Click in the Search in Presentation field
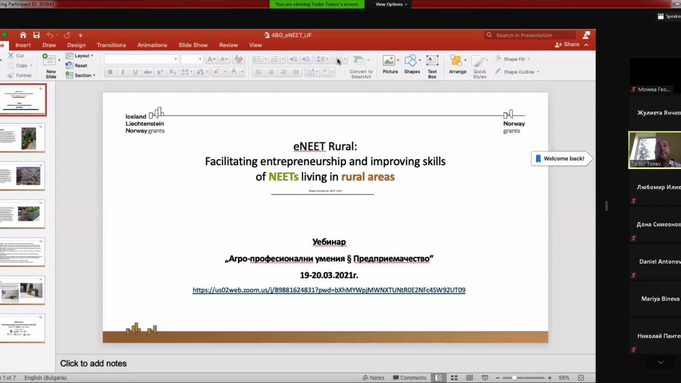This screenshot has height=383, width=681. pyautogui.click(x=531, y=35)
